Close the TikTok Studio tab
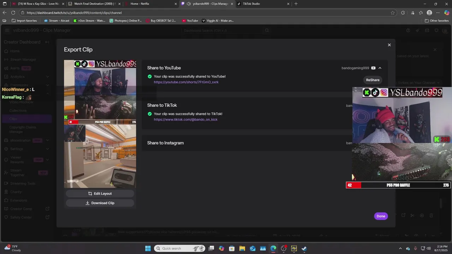Screen dimensions: 452x254 (x=288, y=4)
